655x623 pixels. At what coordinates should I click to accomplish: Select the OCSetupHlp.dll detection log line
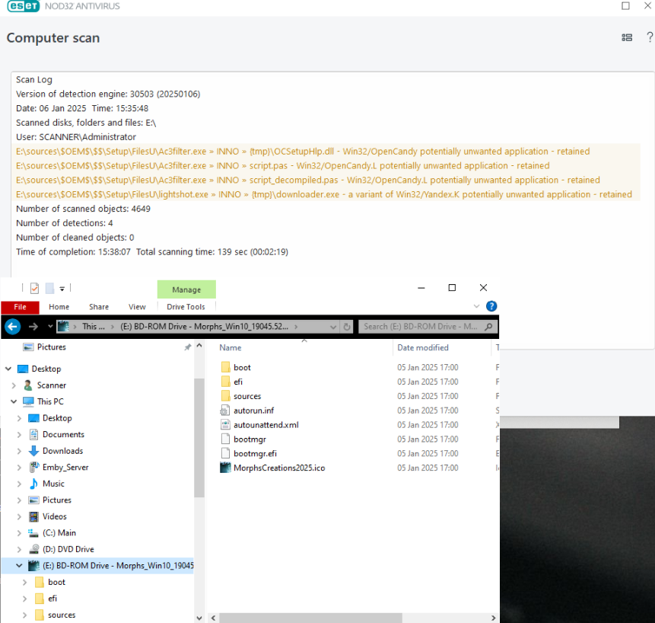point(303,152)
